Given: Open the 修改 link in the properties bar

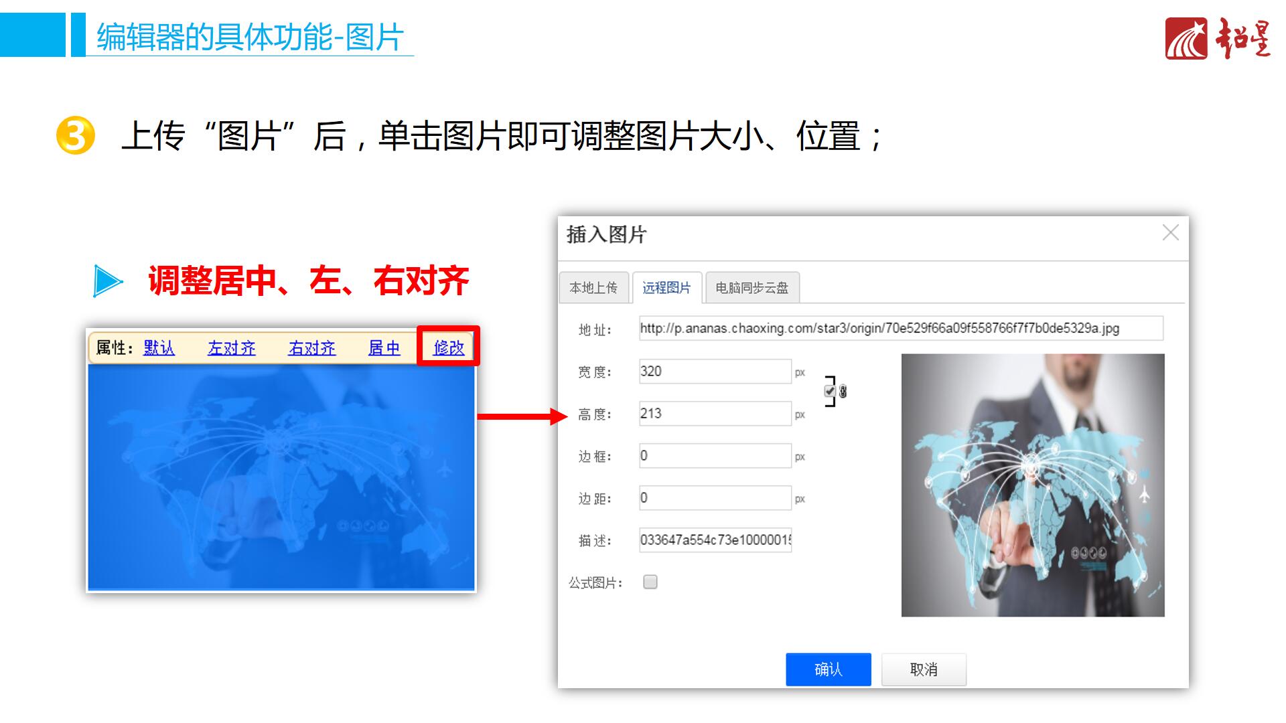Looking at the screenshot, I should [x=449, y=347].
